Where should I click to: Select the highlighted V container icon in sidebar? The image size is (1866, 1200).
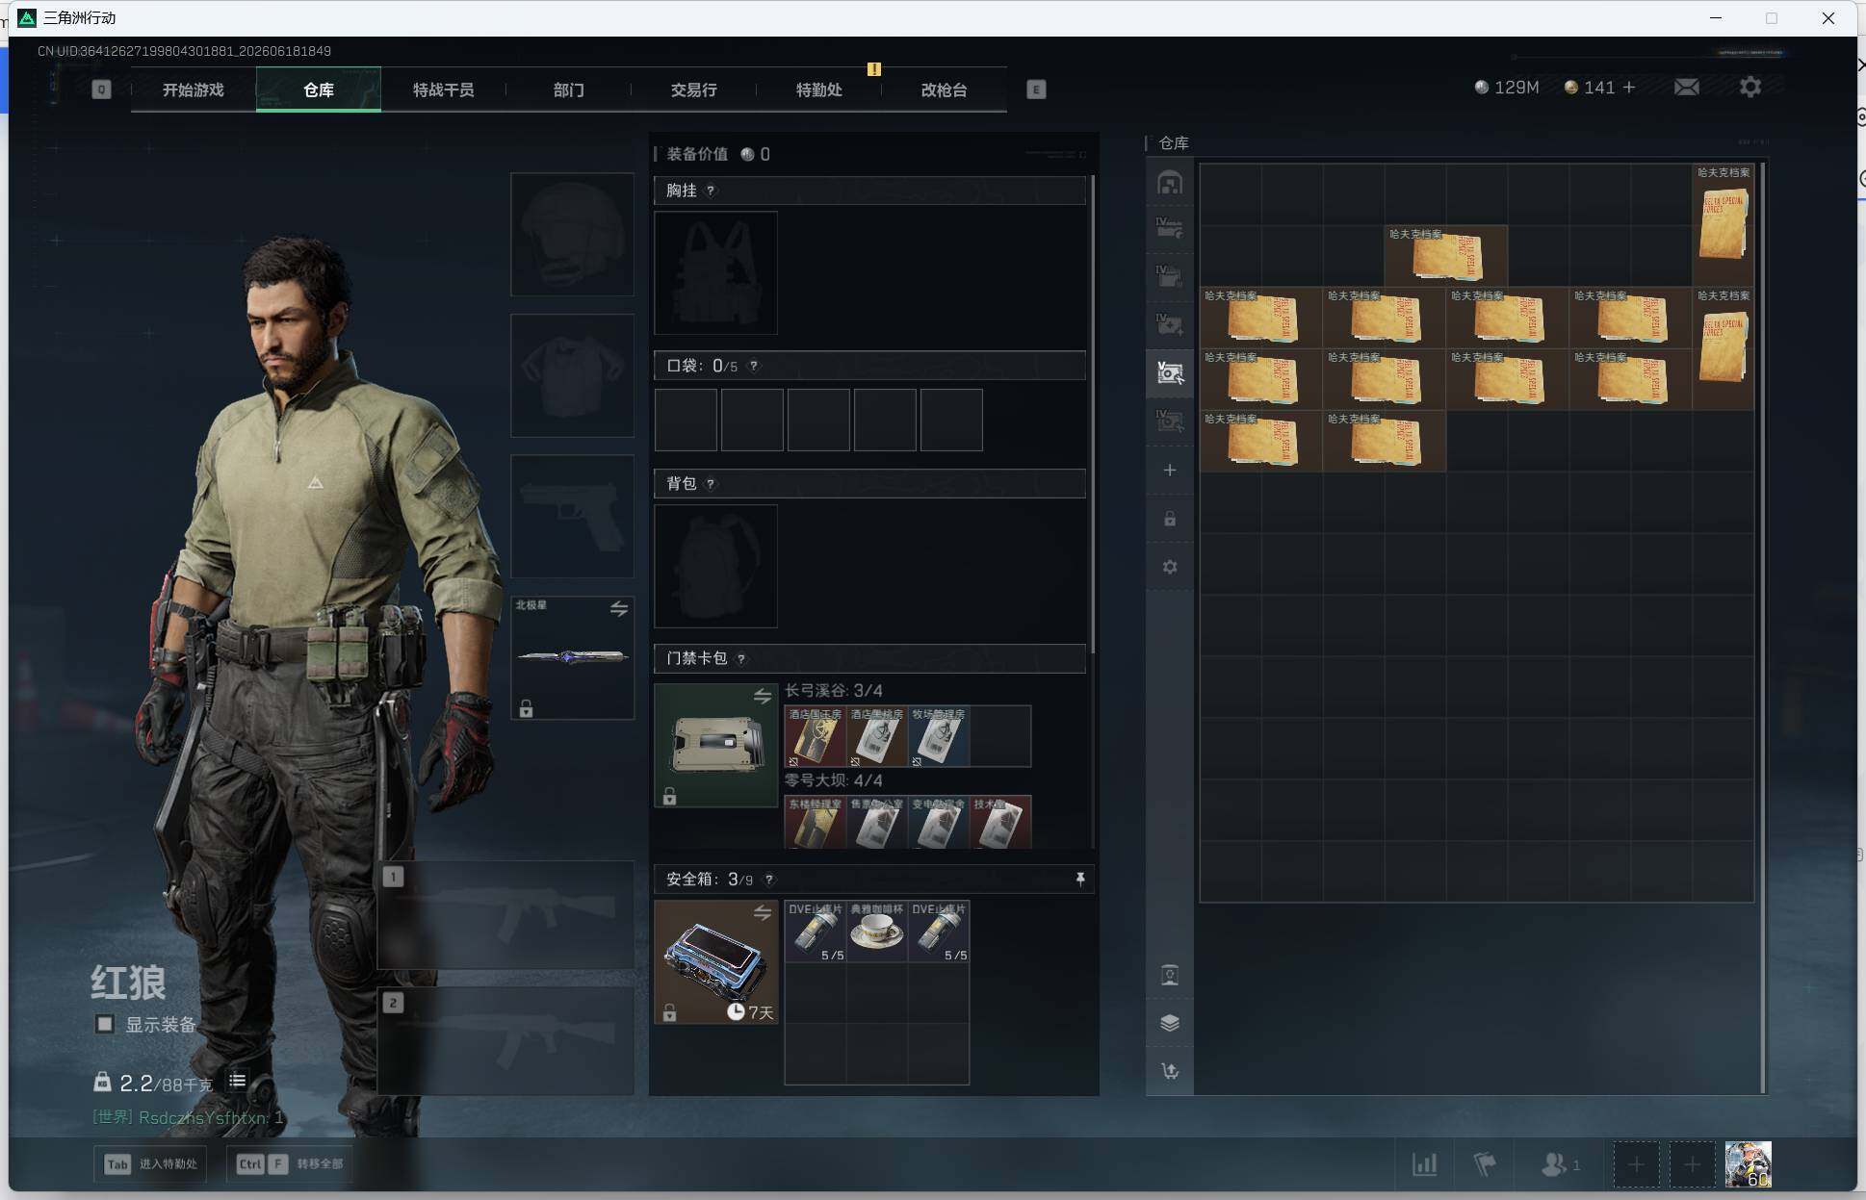coord(1170,373)
